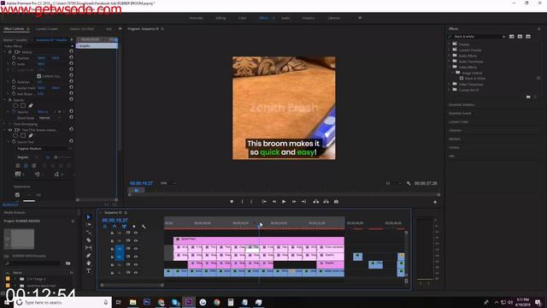The height and width of the screenshot is (308, 547).
Task: Step forward one frame in Program monitor
Action: 294,202
